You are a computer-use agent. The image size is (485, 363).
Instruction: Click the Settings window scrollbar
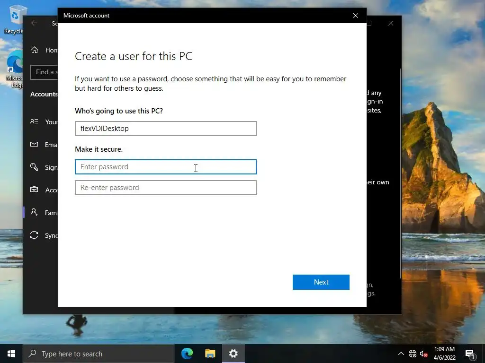pos(400,173)
